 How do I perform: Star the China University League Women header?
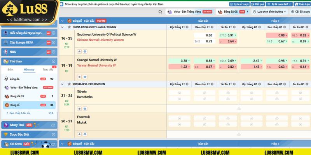pyautogui.click(x=69, y=28)
